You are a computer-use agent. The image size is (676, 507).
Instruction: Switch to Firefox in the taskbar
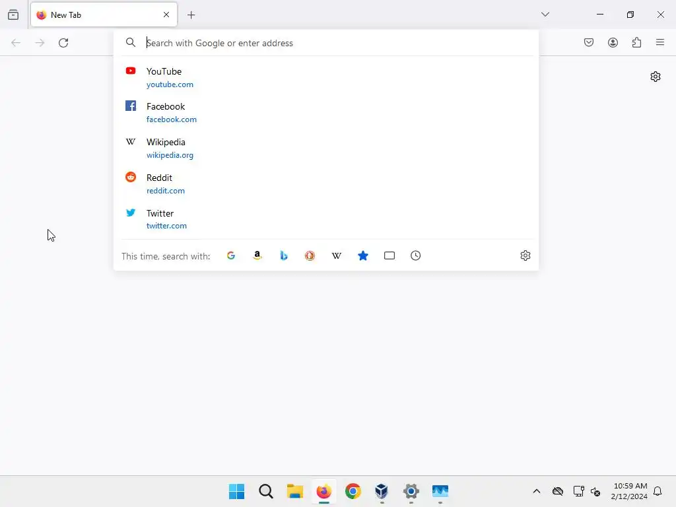(323, 491)
